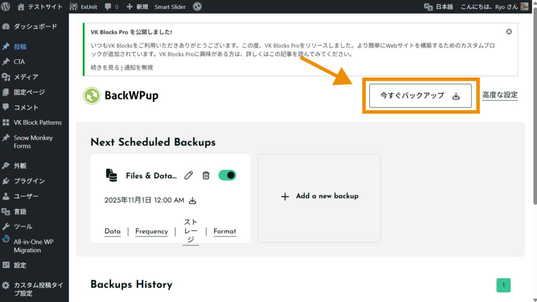This screenshot has width=537, height=302.
Task: Open the Frequency settings of the backup
Action: click(152, 231)
